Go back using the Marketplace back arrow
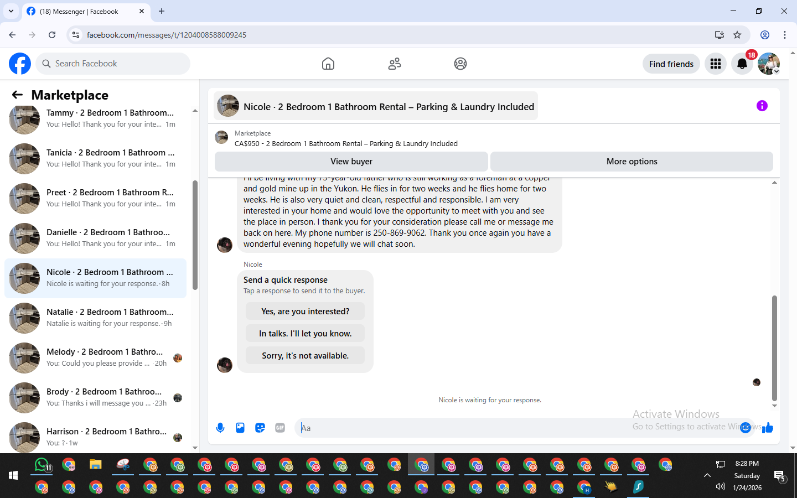The width and height of the screenshot is (797, 498). [x=17, y=95]
